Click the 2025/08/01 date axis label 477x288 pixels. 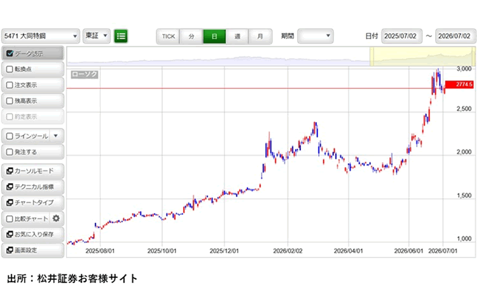click(x=100, y=251)
